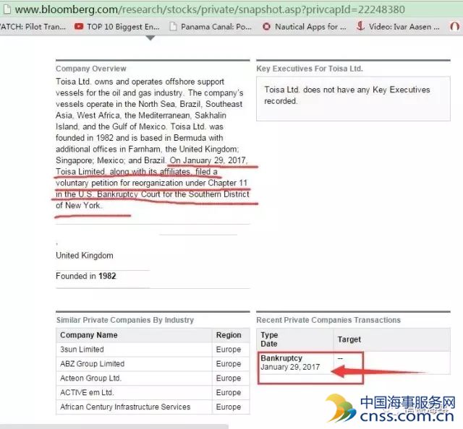Click the small gray down-arrow below the bookmarks bar

click(x=150, y=38)
